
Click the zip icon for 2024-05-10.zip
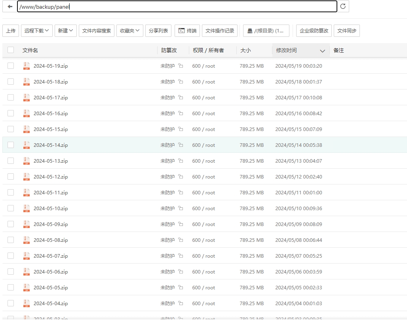(27, 208)
